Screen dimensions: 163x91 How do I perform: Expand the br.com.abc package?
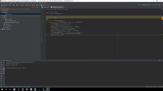pos(4,19)
